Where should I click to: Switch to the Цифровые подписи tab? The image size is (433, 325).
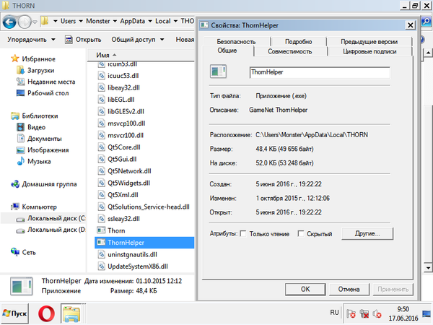point(369,51)
